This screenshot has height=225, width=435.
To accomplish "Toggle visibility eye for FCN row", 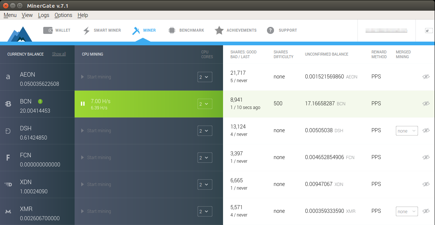I will tap(426, 157).
